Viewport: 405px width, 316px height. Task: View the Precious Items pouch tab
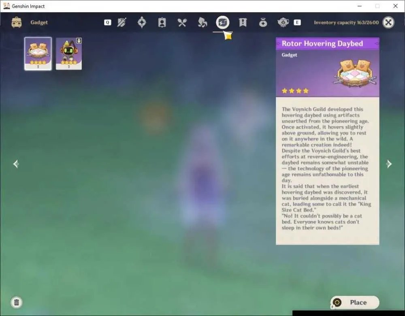coord(263,22)
